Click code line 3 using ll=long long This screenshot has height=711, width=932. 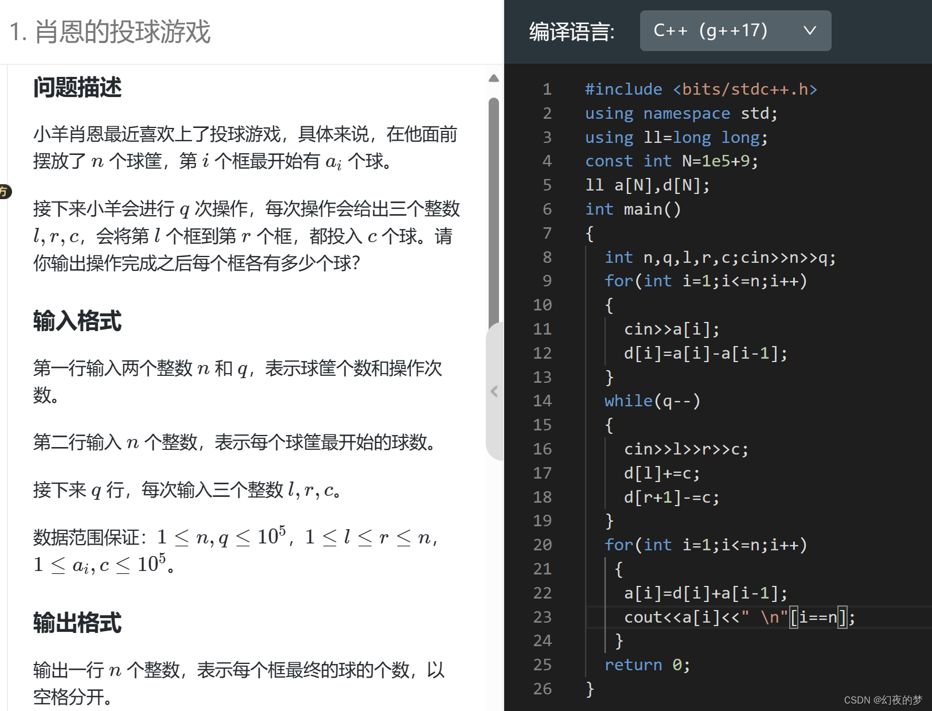676,138
